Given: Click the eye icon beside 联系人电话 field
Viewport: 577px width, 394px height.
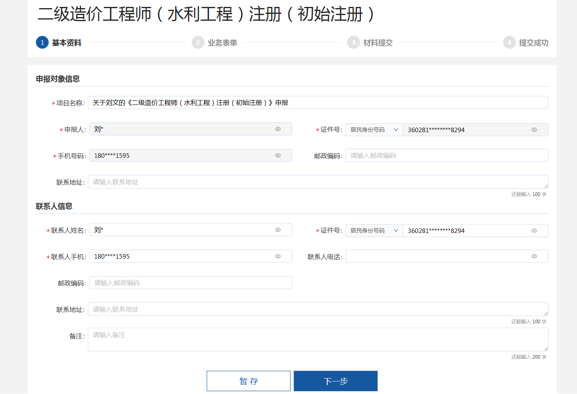Looking at the screenshot, I should point(534,256).
